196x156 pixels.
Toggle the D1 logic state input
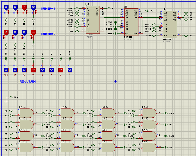6,8
